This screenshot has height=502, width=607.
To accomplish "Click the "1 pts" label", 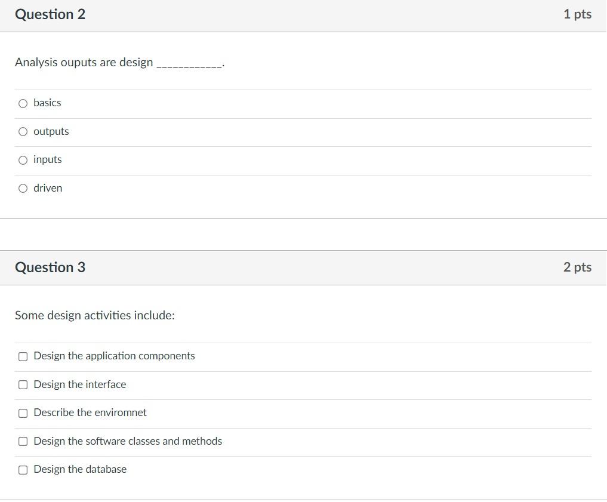I will [577, 14].
